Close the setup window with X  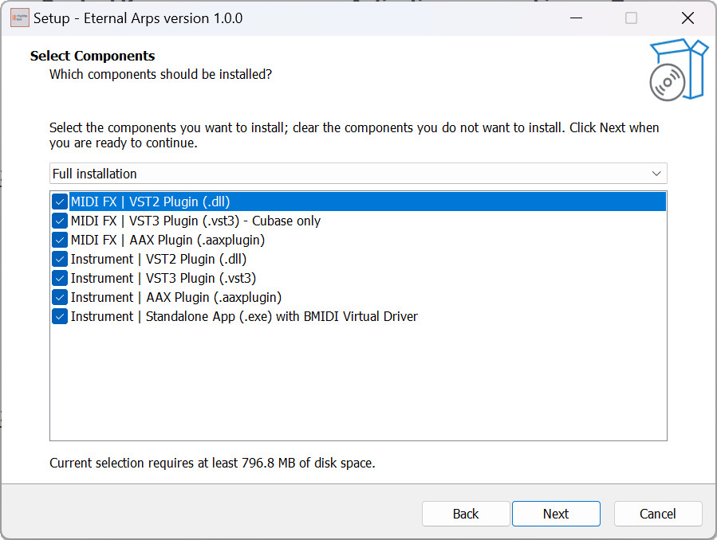point(687,18)
